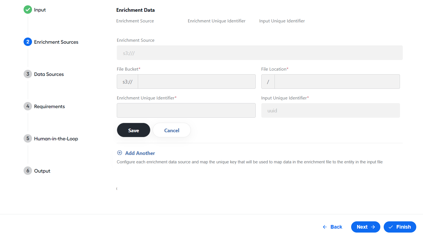Image resolution: width=423 pixels, height=239 pixels.
Task: Click the green checkmark Input step icon
Action: point(28,10)
